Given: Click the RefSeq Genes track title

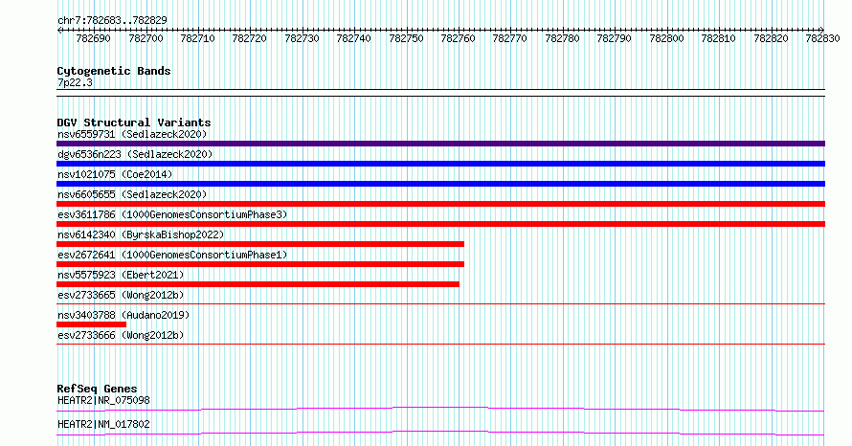Looking at the screenshot, I should click(x=97, y=389).
